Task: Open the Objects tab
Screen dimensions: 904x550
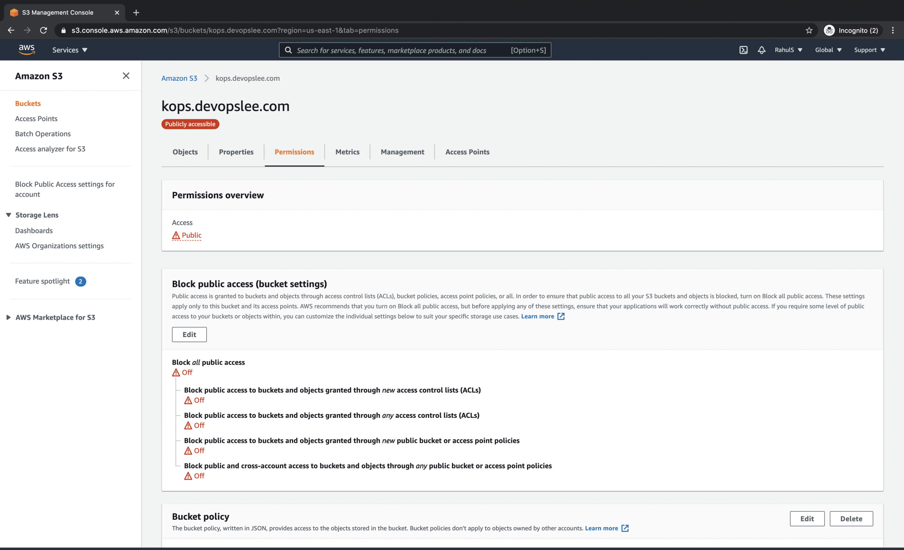Action: click(185, 152)
